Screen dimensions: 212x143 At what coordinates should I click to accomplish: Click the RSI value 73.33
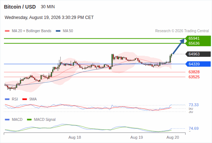tap(194, 105)
